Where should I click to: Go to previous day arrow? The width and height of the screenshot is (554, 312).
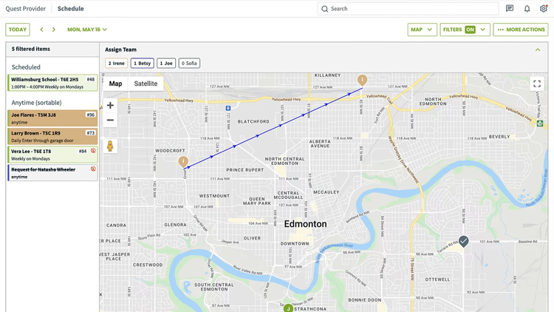41,30
